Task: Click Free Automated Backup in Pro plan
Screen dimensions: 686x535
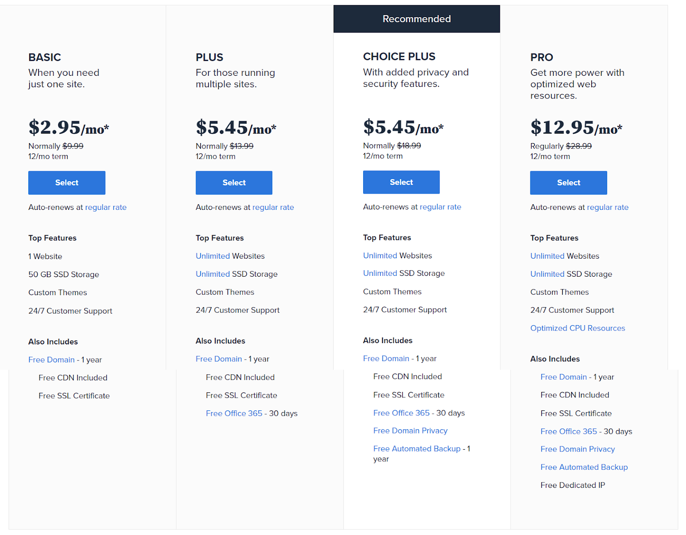Action: 584,467
